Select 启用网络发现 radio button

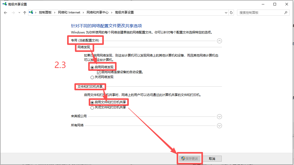click(92, 67)
